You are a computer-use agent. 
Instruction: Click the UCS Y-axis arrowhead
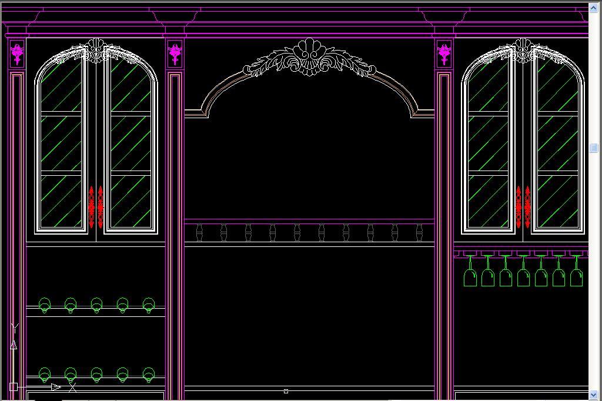click(x=14, y=345)
